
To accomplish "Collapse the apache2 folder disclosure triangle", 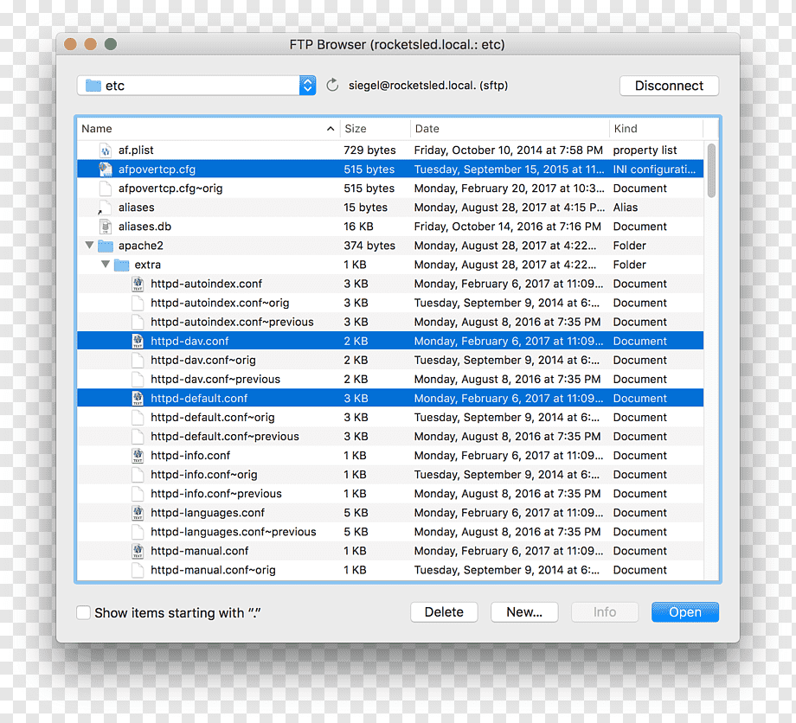I will (89, 246).
